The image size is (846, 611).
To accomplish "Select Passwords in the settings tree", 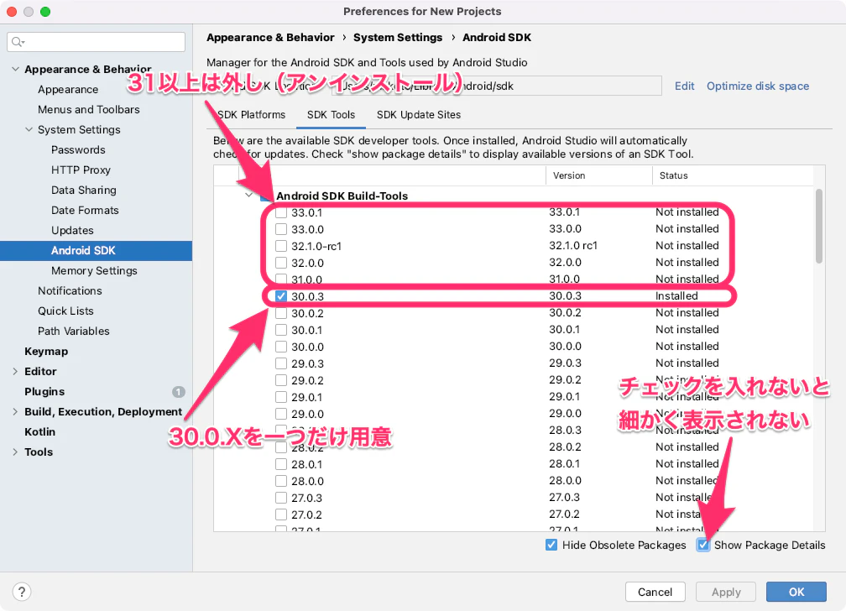I will pos(78,149).
